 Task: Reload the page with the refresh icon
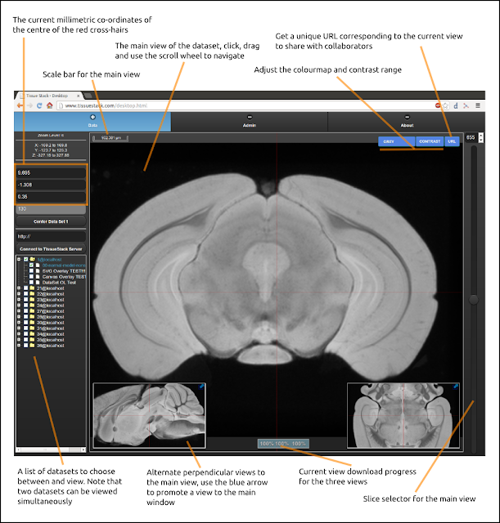39,105
